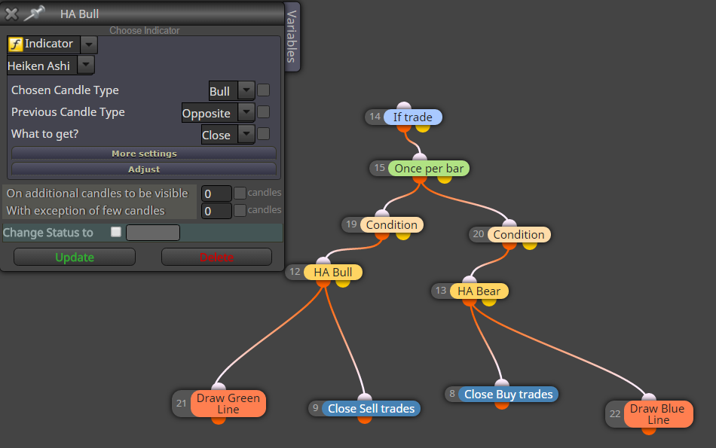Click the yellow output connector of If trade

(x=423, y=128)
